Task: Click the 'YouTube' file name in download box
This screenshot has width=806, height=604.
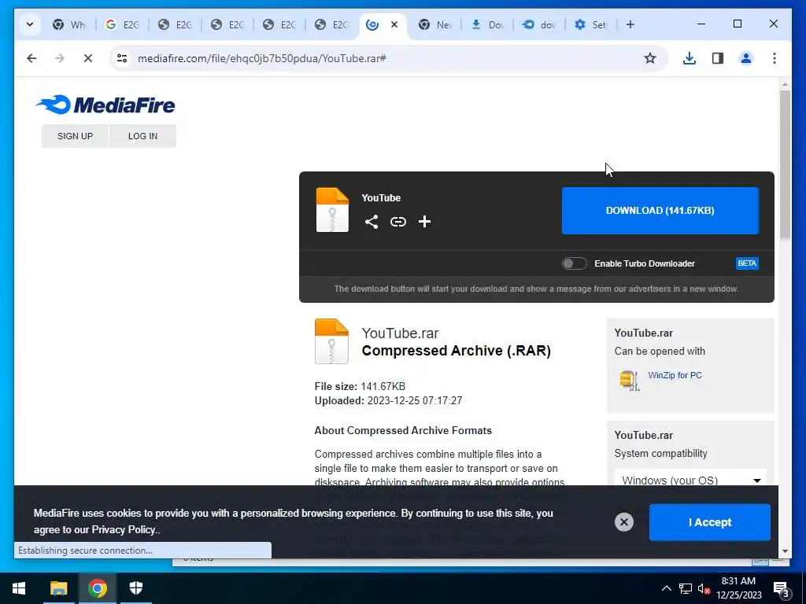Action: coord(381,197)
